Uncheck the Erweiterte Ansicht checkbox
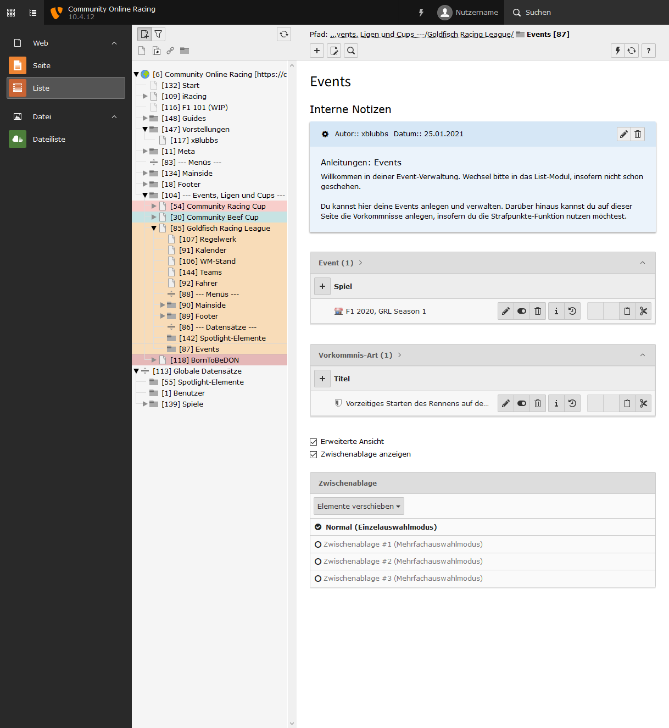 pyautogui.click(x=314, y=442)
